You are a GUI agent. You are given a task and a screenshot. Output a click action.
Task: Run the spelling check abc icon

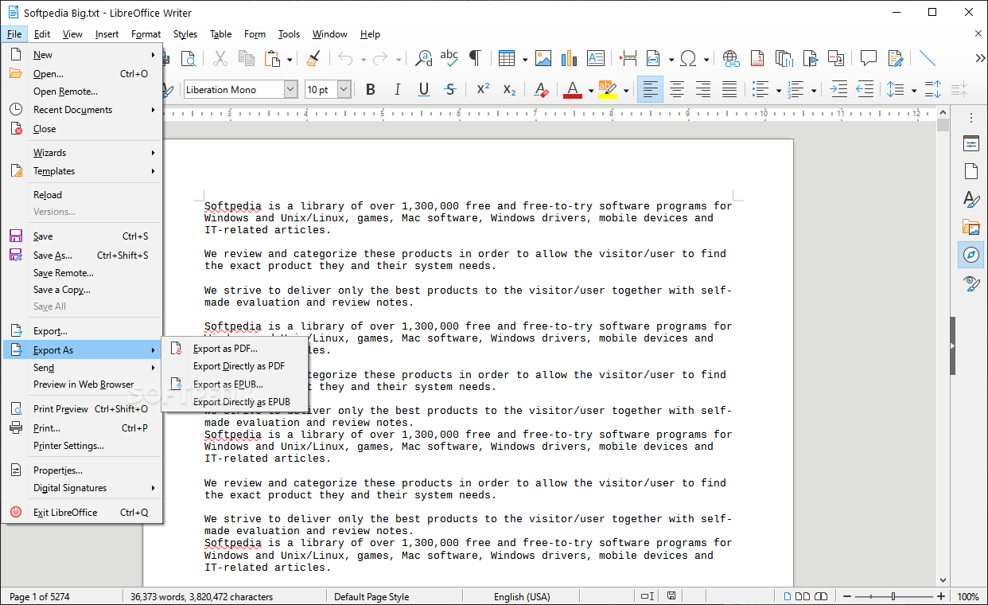(449, 58)
